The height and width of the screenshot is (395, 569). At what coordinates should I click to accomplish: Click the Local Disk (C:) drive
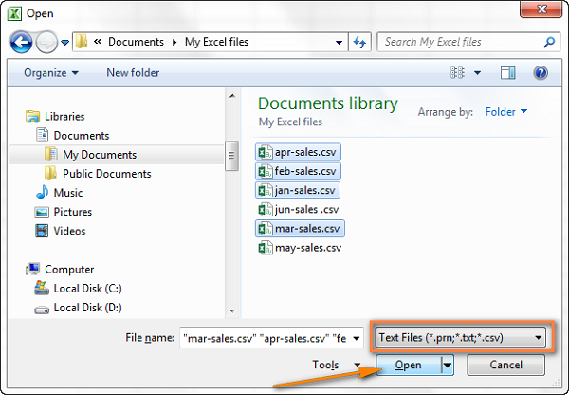[78, 289]
